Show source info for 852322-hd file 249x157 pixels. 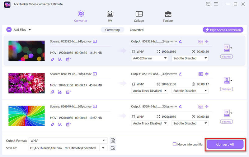(x=95, y=41)
